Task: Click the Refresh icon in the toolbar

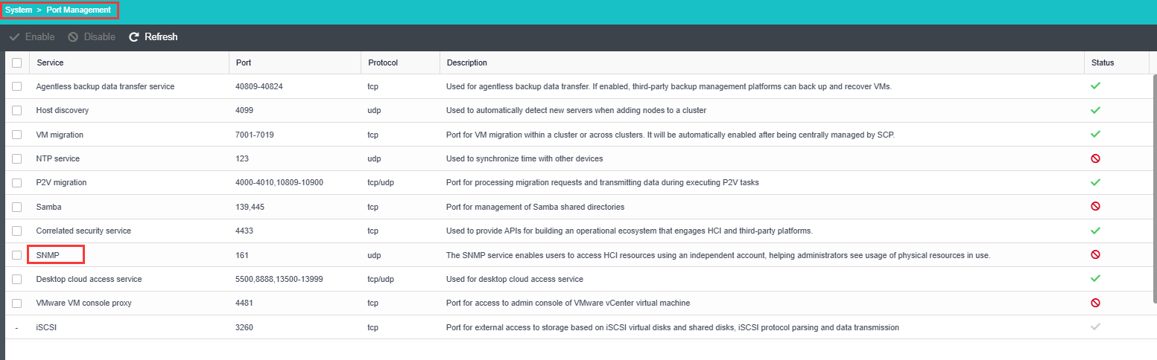Action: [x=134, y=37]
